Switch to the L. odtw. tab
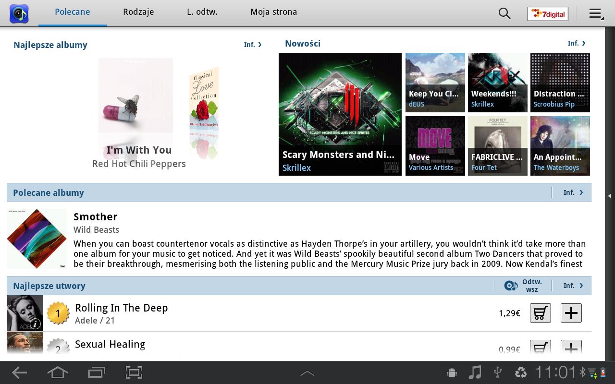The height and width of the screenshot is (384, 615). 202,12
